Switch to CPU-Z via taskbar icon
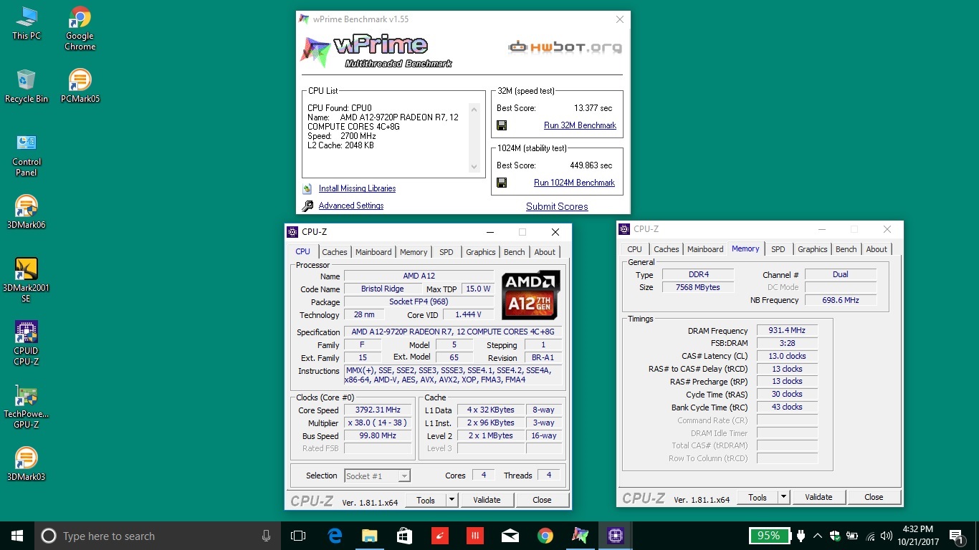The width and height of the screenshot is (979, 550). point(616,536)
